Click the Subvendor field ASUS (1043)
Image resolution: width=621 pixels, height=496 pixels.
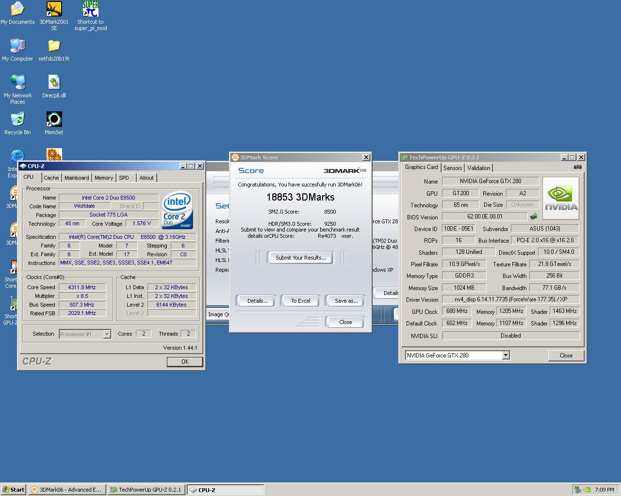(545, 229)
